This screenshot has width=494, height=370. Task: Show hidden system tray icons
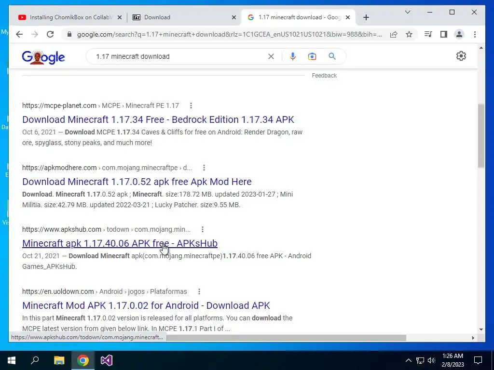tap(408, 360)
